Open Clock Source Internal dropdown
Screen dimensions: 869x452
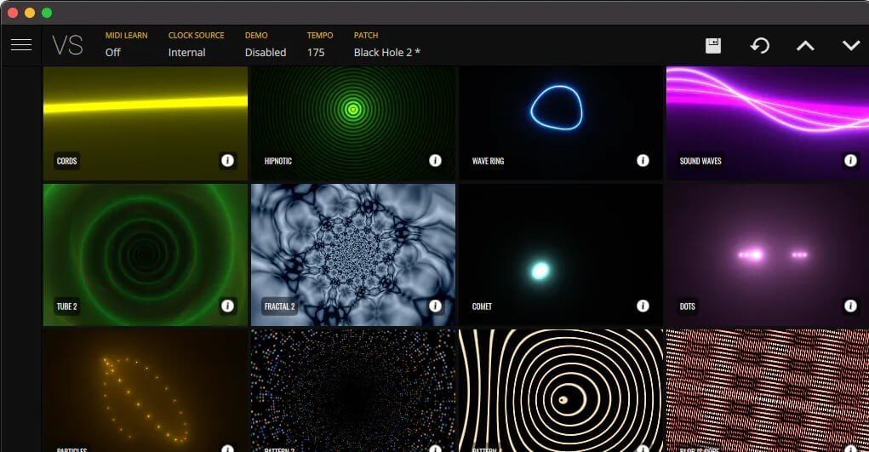tap(187, 52)
